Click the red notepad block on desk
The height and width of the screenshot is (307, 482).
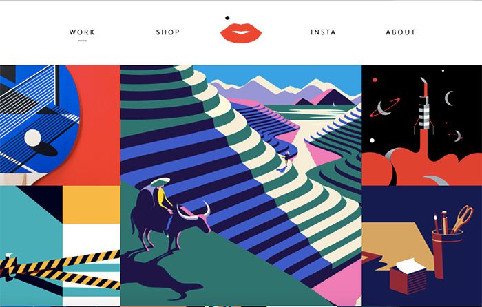point(408,276)
